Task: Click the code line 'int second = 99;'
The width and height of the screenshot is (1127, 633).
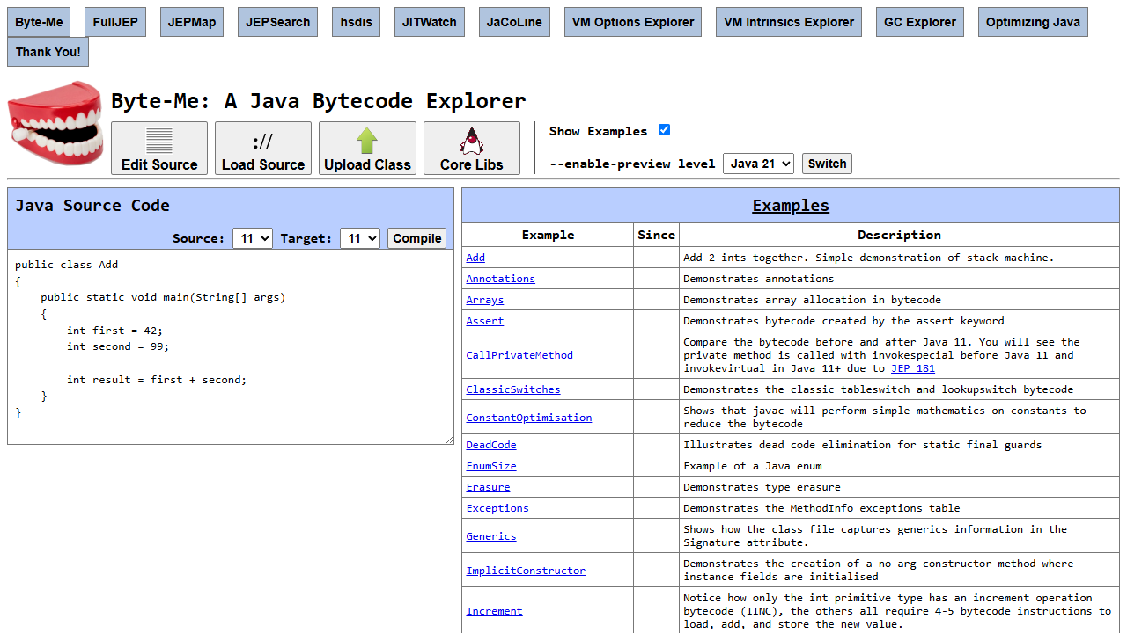Action: click(x=118, y=346)
